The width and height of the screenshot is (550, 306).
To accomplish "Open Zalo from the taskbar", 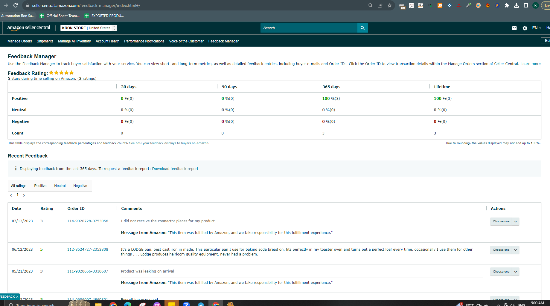I will point(186,304).
